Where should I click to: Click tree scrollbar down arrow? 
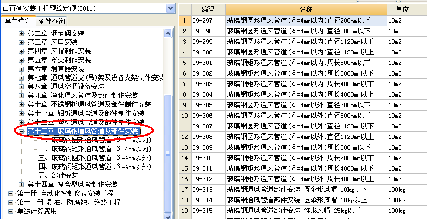point(168,217)
